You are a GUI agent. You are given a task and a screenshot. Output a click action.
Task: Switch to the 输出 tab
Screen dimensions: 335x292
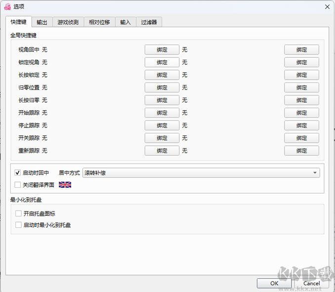42,22
